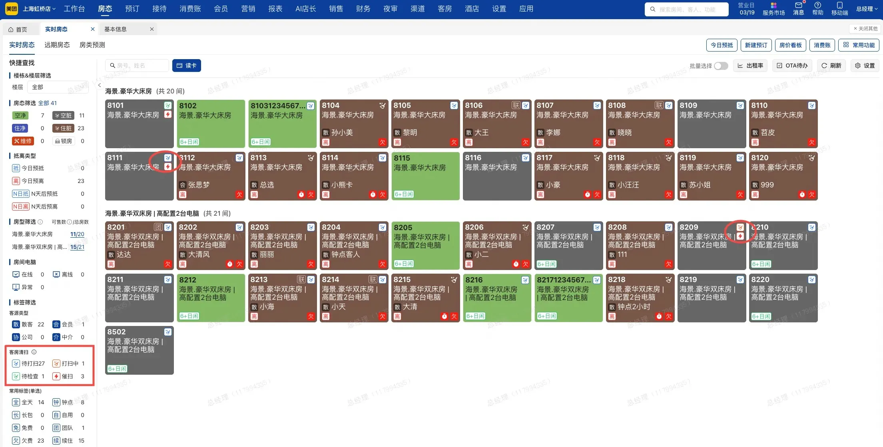Open the 11/20 room type link
The image size is (883, 447).
[77, 234]
